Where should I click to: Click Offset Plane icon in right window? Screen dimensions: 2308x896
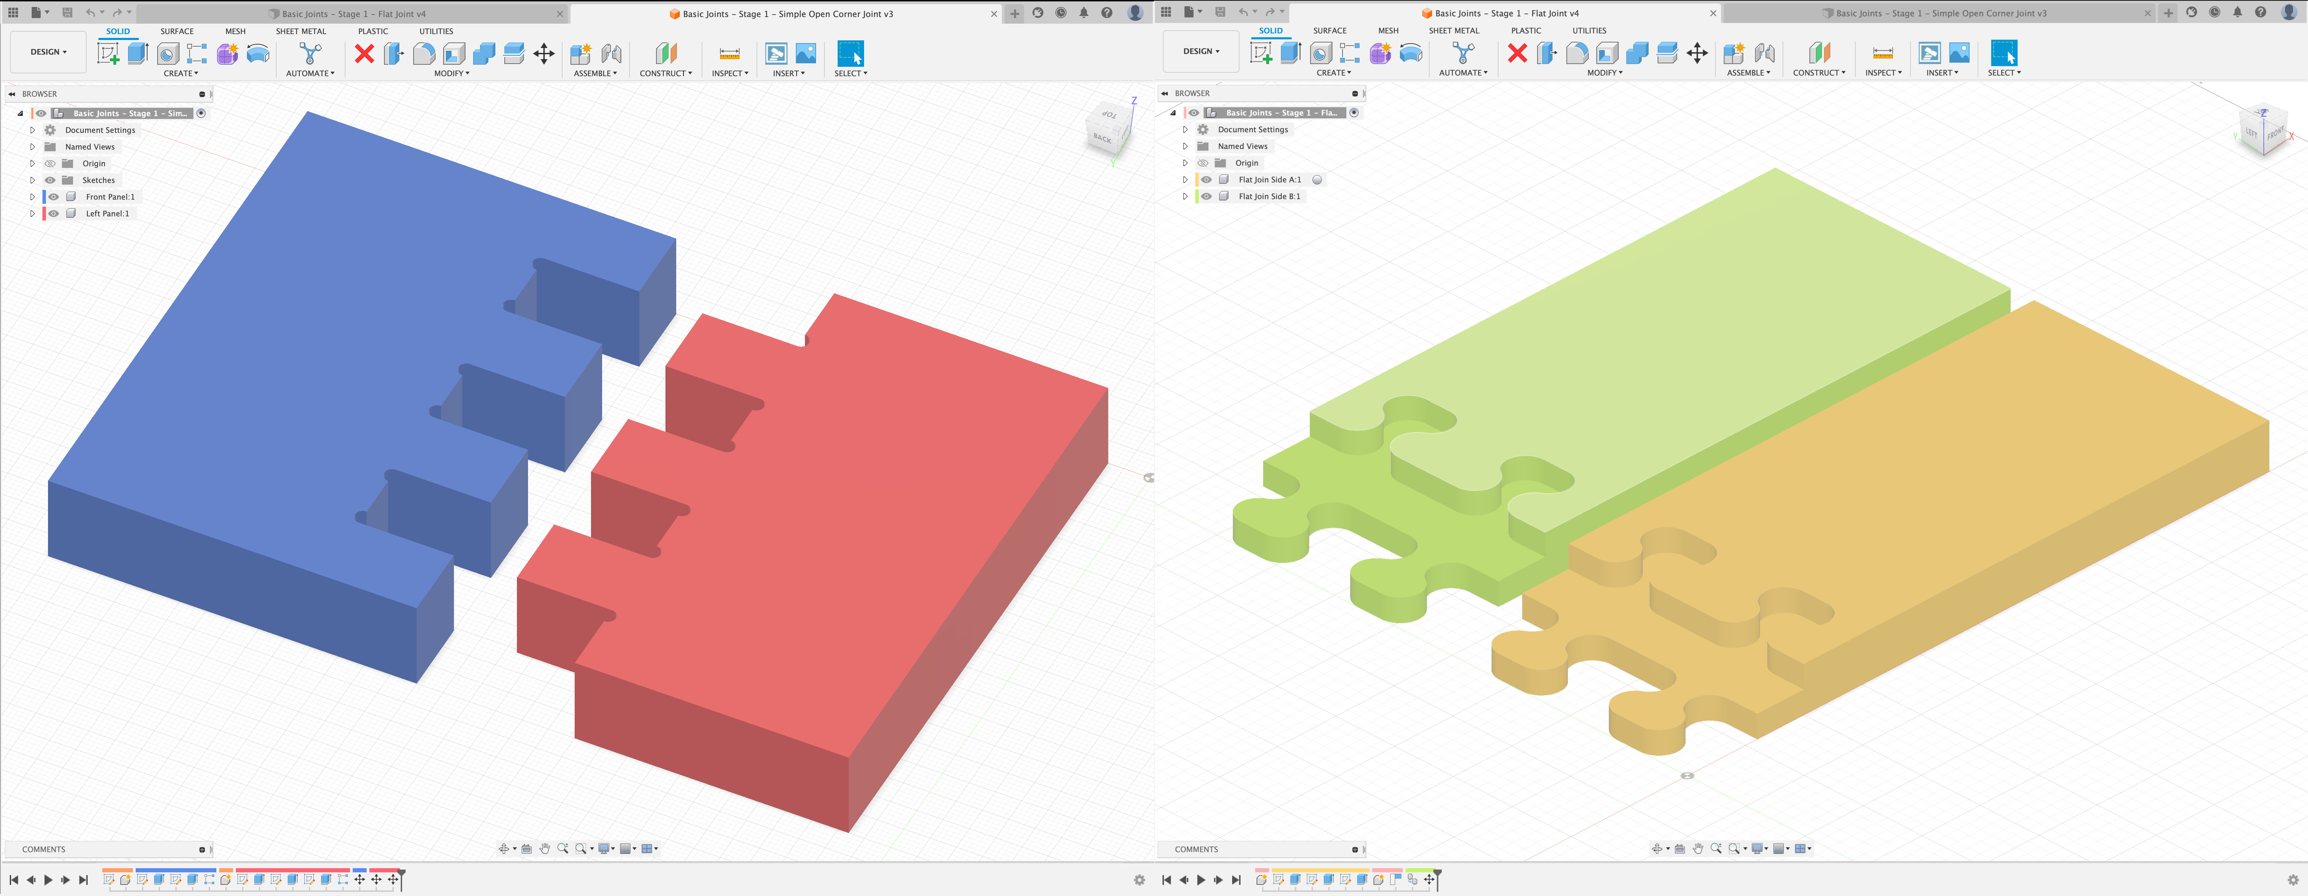pyautogui.click(x=1819, y=53)
